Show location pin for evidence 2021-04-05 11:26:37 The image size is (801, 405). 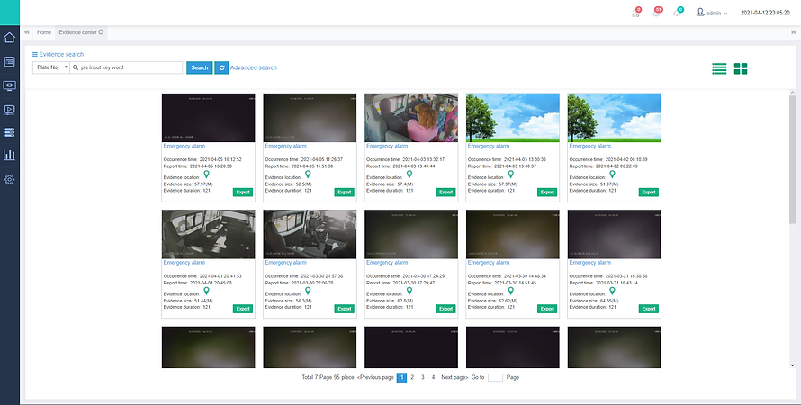(308, 175)
